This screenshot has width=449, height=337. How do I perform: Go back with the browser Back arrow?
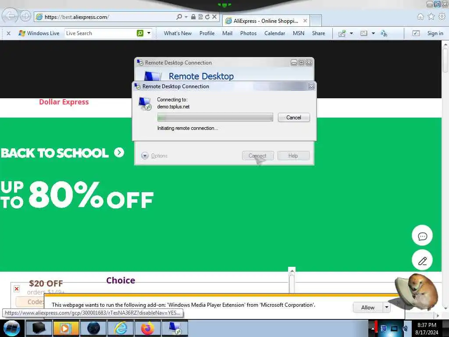pos(10,16)
